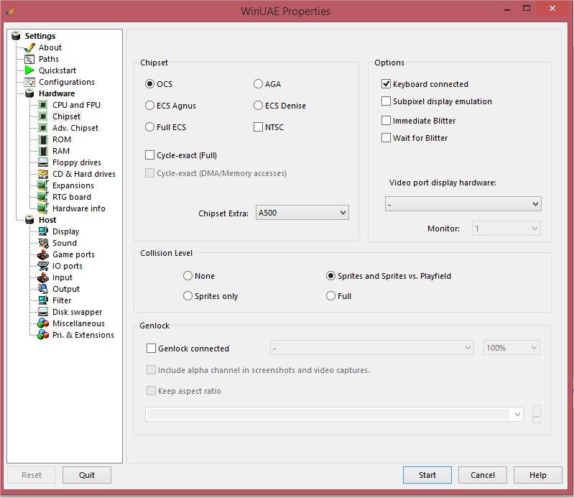Click the Filter monitor icon
Image resolution: width=574 pixels, height=498 pixels.
43,300
